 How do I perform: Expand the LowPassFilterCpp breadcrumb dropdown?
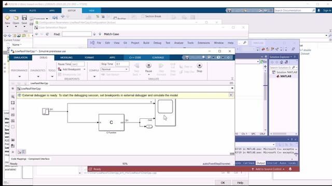click(x=232, y=88)
